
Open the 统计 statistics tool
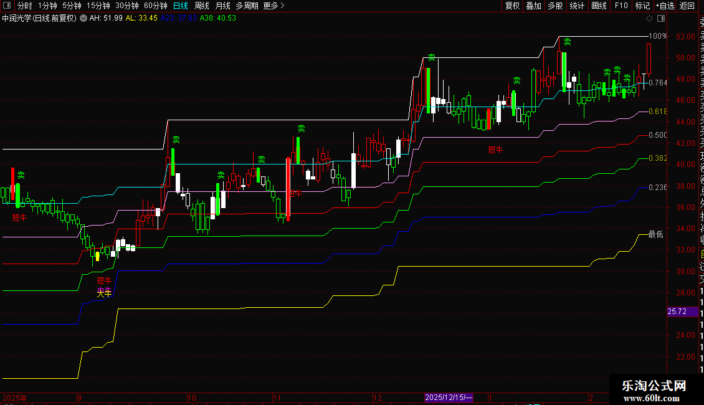[x=577, y=6]
